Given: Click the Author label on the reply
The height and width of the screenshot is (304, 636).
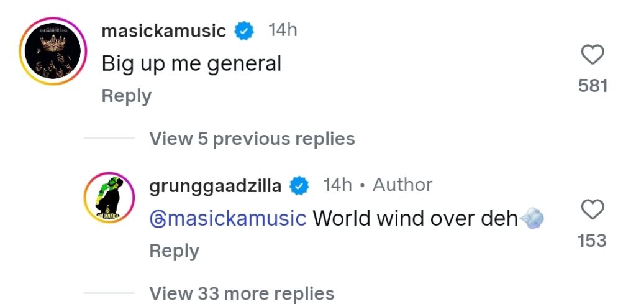Looking at the screenshot, I should click(402, 185).
